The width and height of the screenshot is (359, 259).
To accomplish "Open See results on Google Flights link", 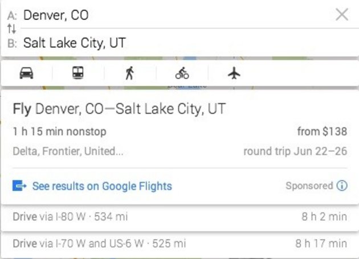I will click(x=102, y=186).
